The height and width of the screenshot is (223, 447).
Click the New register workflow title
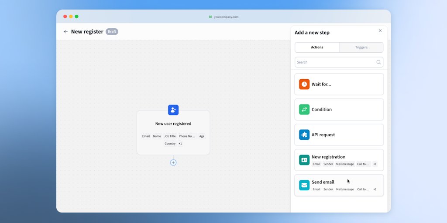pyautogui.click(x=87, y=31)
